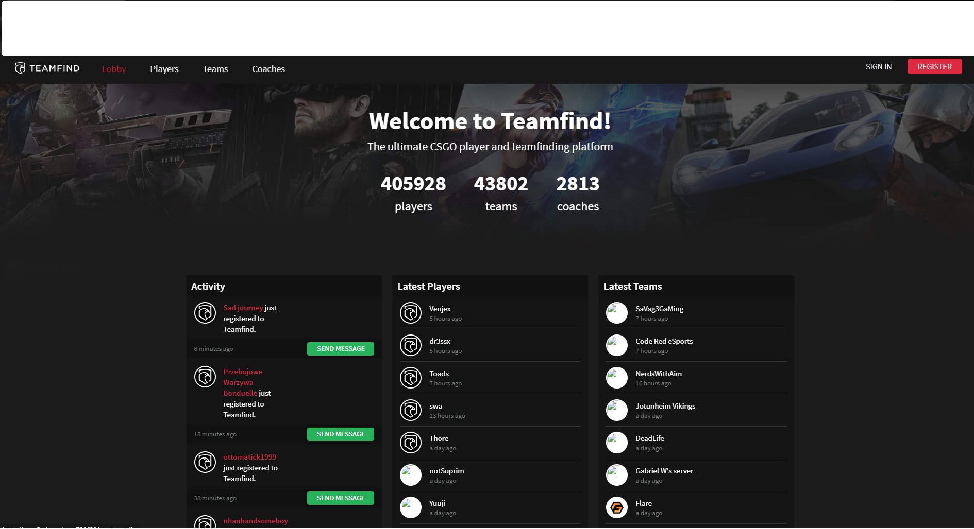
Task: Open team Flare
Action: tap(644, 503)
